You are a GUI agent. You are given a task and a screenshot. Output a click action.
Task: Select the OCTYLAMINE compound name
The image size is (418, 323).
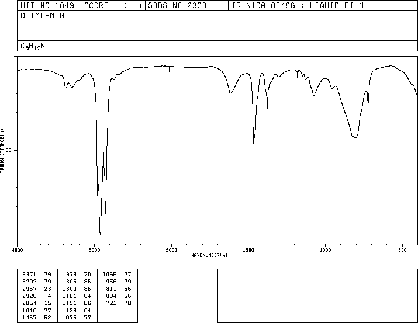click(44, 16)
